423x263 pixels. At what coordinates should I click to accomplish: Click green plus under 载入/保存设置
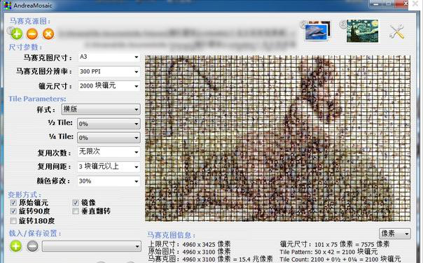(15, 246)
